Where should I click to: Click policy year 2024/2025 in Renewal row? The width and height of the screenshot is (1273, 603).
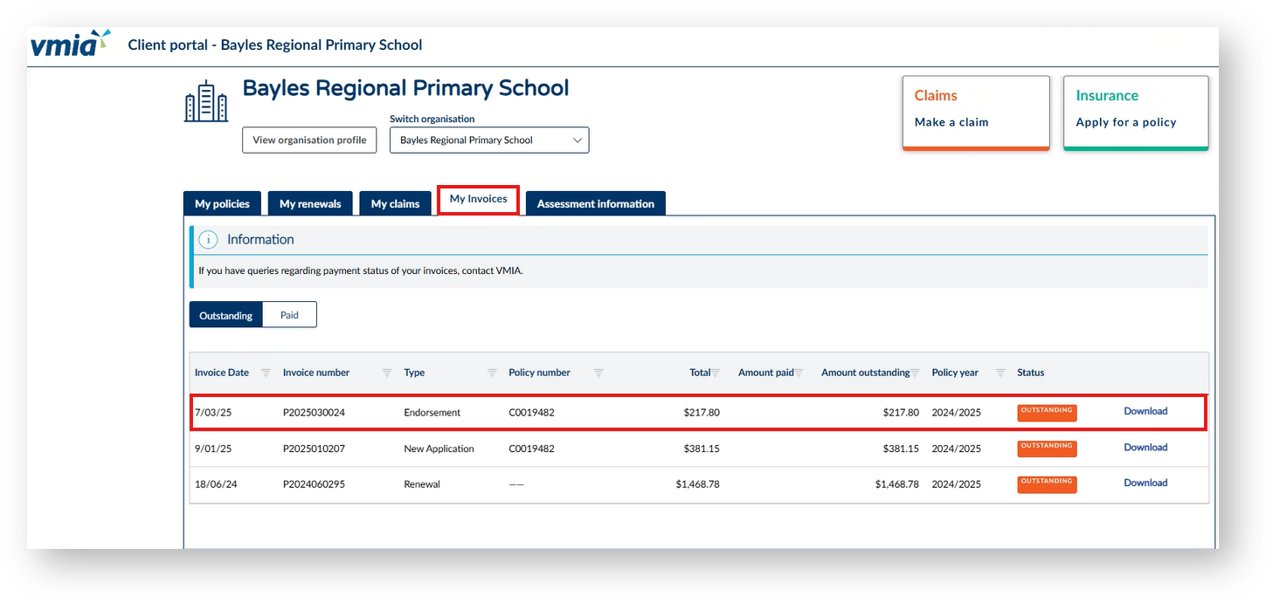tap(956, 484)
